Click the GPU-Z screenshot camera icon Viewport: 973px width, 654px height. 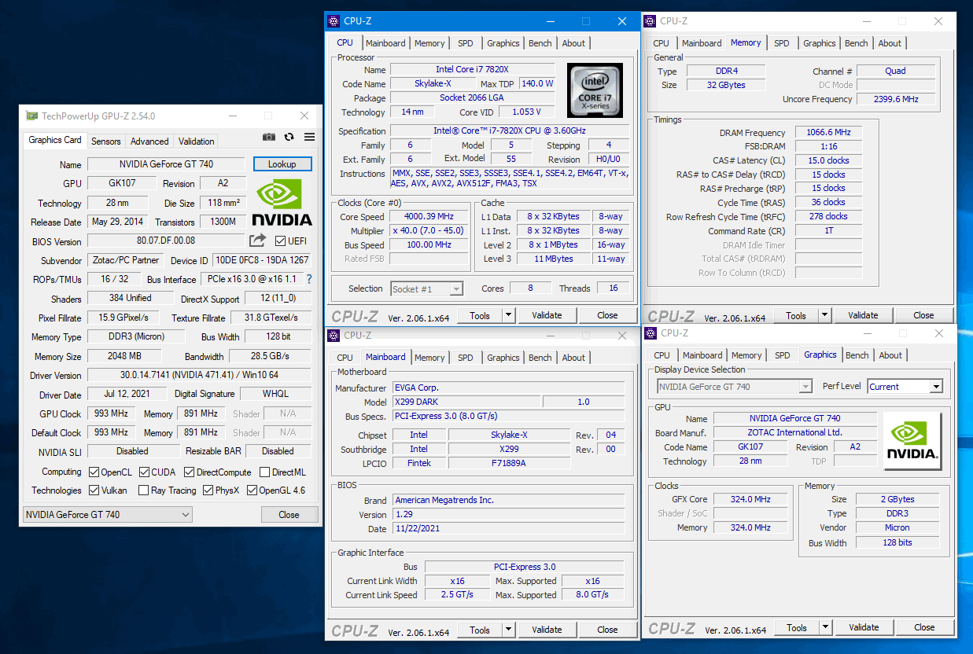[x=269, y=137]
